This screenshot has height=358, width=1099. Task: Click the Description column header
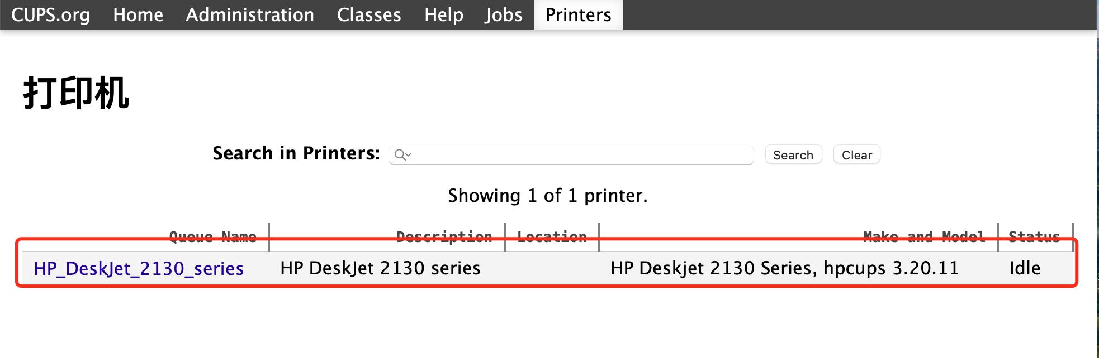point(444,236)
